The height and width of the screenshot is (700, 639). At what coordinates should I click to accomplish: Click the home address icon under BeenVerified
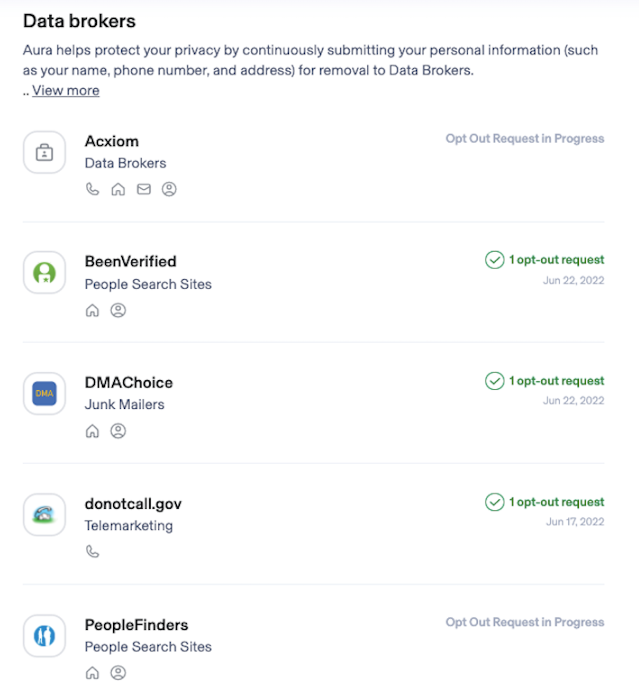coord(92,310)
